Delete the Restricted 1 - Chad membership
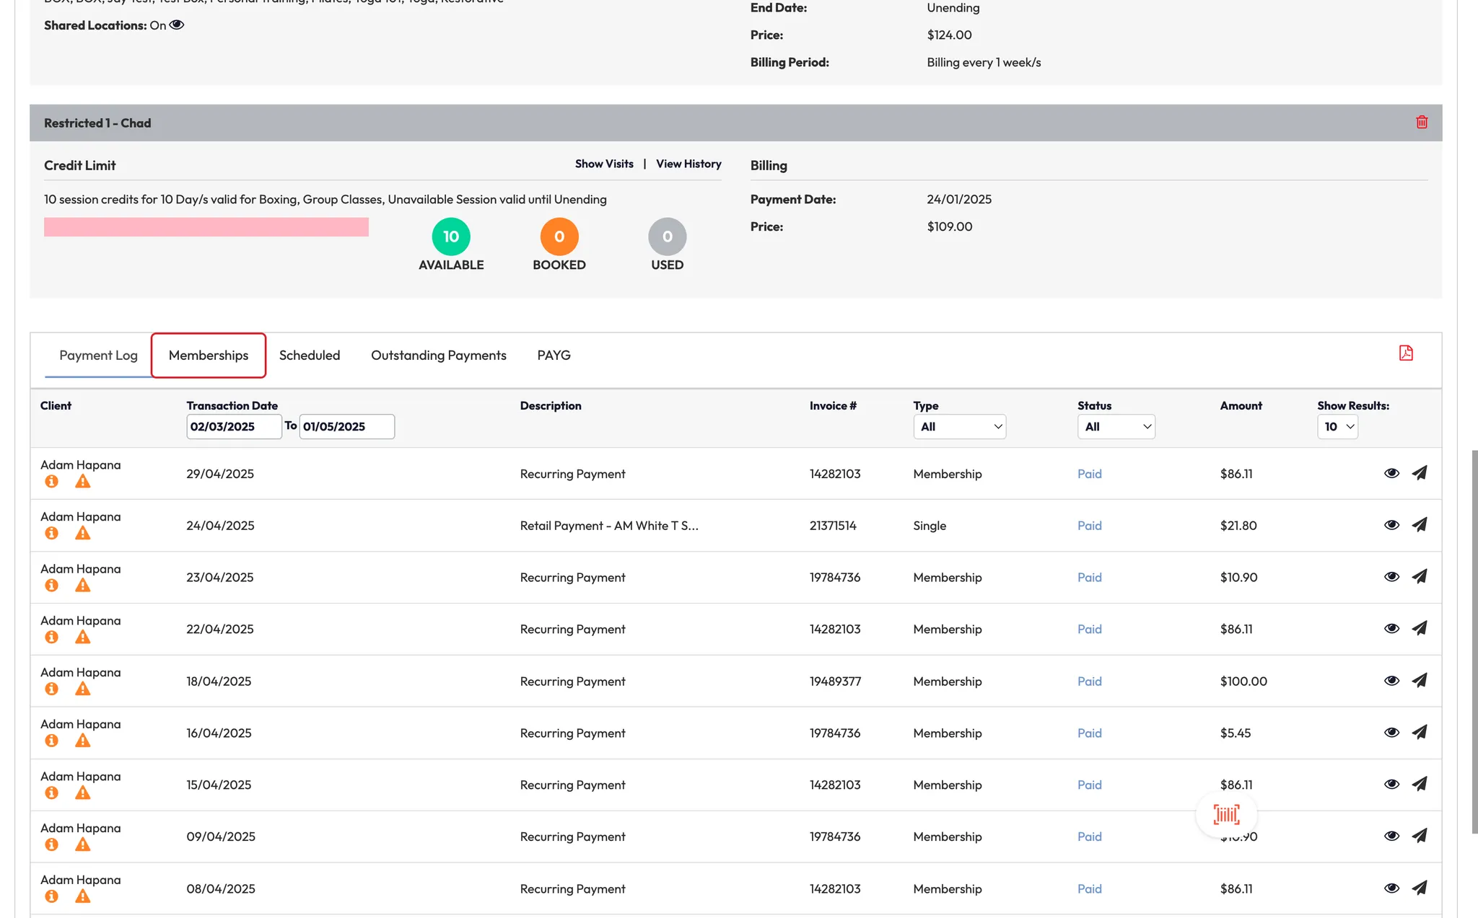The width and height of the screenshot is (1478, 918). click(1421, 122)
